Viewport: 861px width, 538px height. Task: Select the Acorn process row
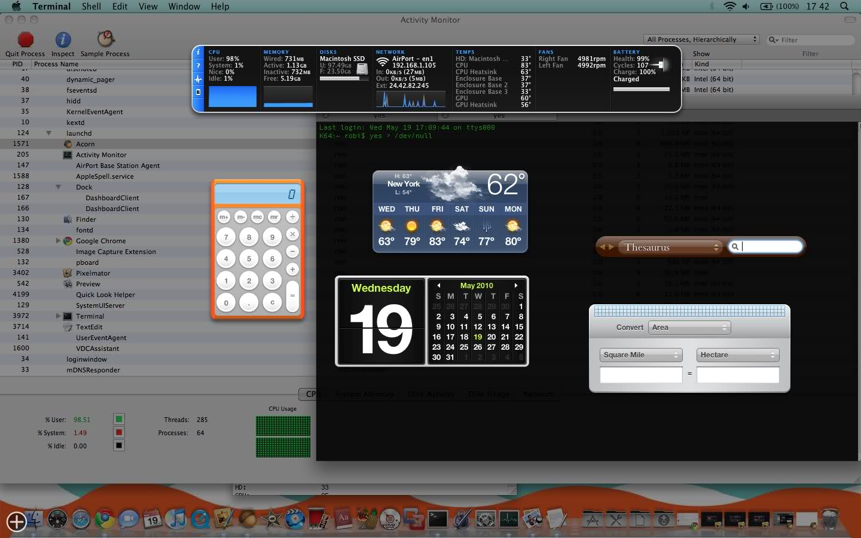coord(158,144)
